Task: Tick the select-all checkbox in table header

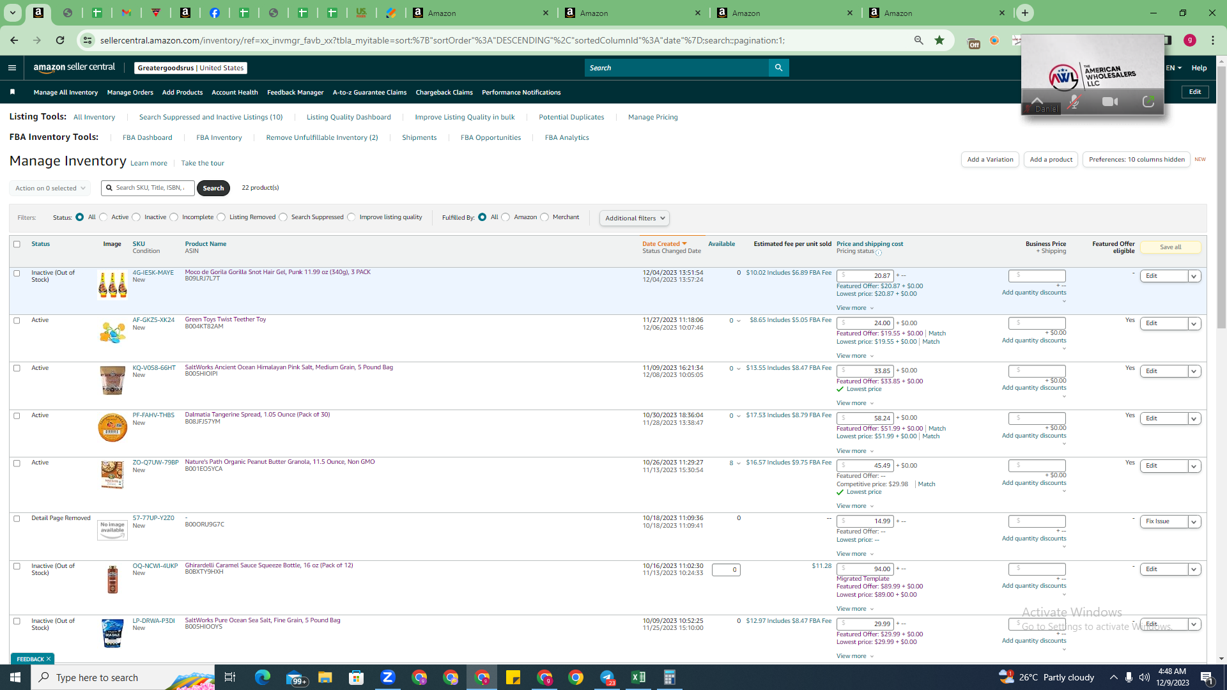Action: coord(17,244)
